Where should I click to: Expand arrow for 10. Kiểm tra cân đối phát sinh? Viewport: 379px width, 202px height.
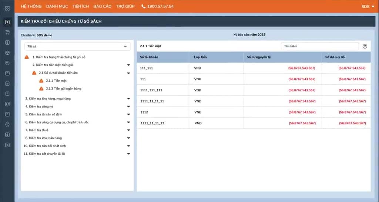coord(128,146)
